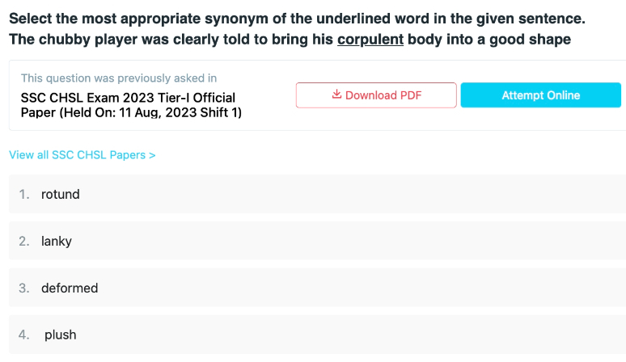Choose answer option lanky
The height and width of the screenshot is (362, 626).
tap(317, 241)
